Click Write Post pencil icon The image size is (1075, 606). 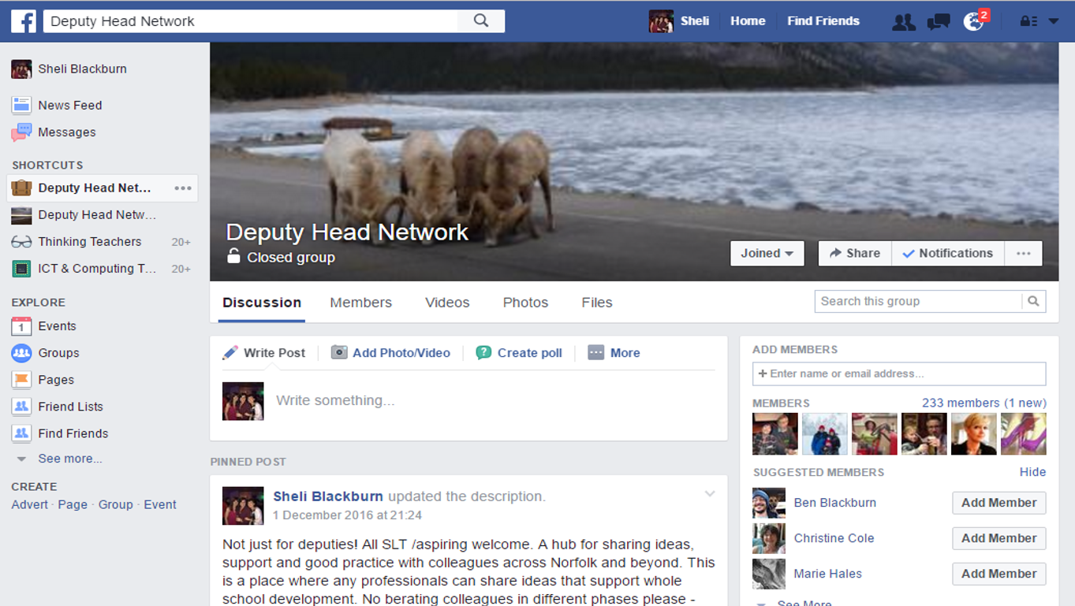230,353
